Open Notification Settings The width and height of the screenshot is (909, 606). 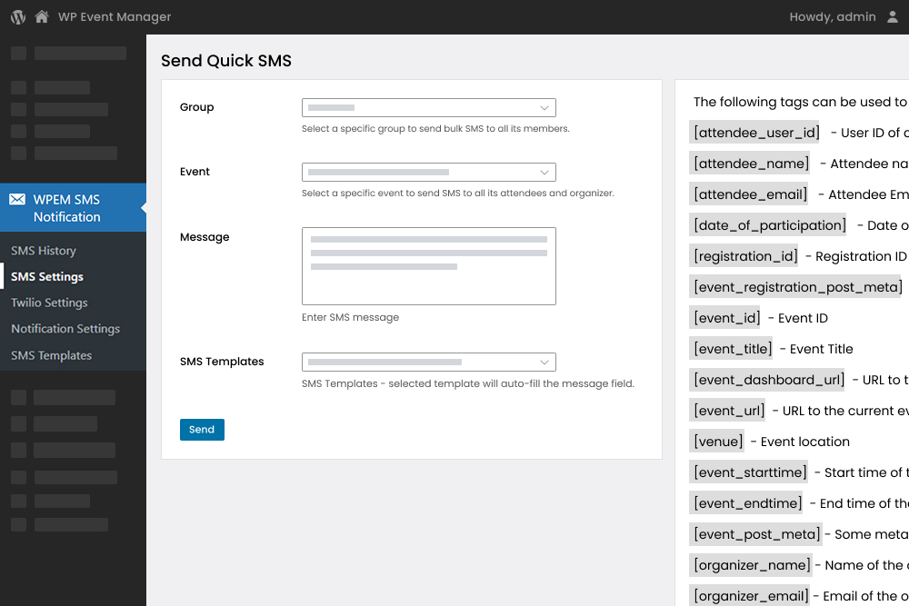65,328
